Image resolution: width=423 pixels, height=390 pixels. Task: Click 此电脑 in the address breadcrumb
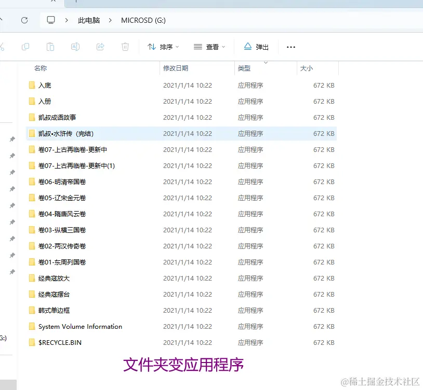(89, 20)
